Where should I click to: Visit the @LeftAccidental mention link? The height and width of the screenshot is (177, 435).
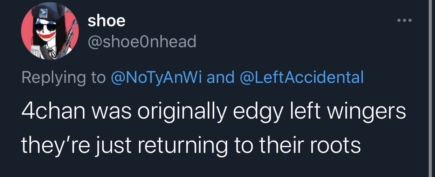point(301,77)
